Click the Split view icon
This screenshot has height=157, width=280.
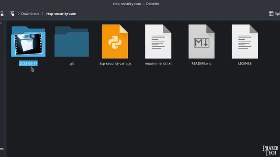point(271,14)
